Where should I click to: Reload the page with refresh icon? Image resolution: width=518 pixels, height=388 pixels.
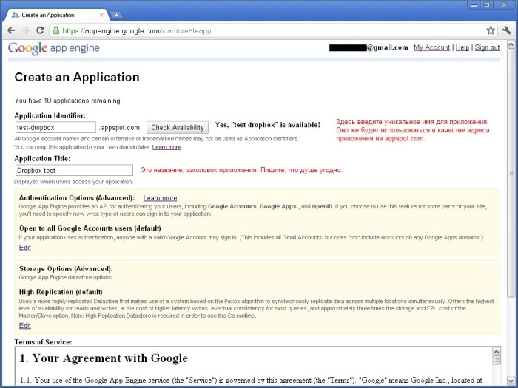click(x=40, y=30)
